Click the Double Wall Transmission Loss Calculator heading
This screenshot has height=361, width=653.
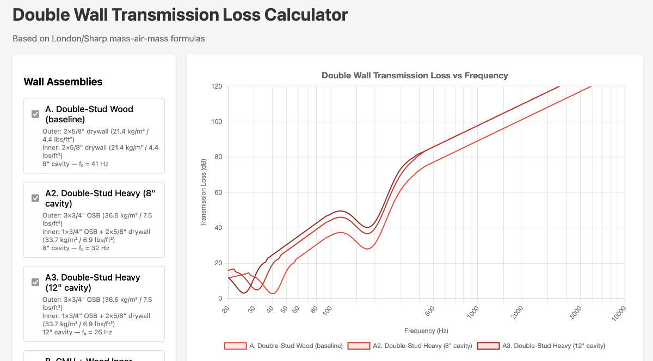click(180, 15)
